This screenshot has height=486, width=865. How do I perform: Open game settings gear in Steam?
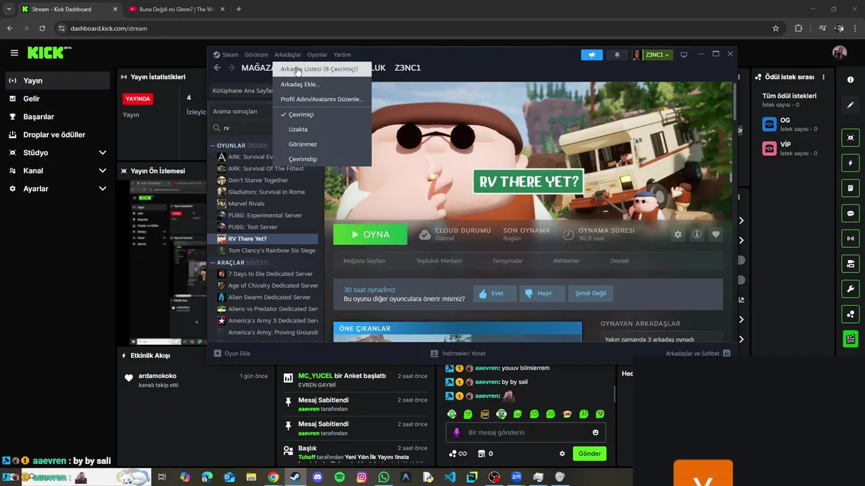click(678, 234)
